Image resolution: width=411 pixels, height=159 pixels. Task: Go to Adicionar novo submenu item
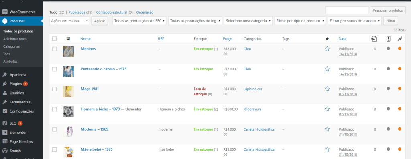(x=15, y=39)
